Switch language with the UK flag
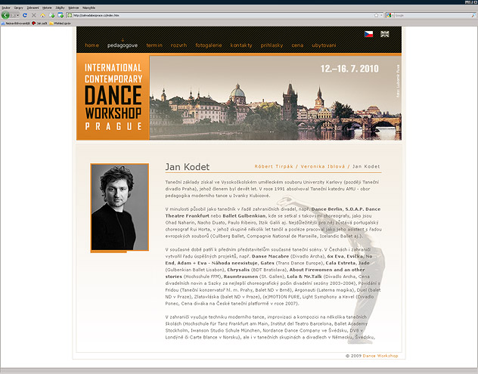Viewport: 478px width, 374px height. click(x=385, y=34)
